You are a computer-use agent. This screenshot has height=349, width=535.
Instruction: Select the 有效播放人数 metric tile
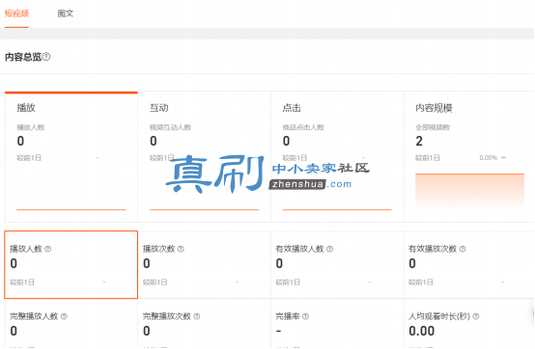[337, 264]
